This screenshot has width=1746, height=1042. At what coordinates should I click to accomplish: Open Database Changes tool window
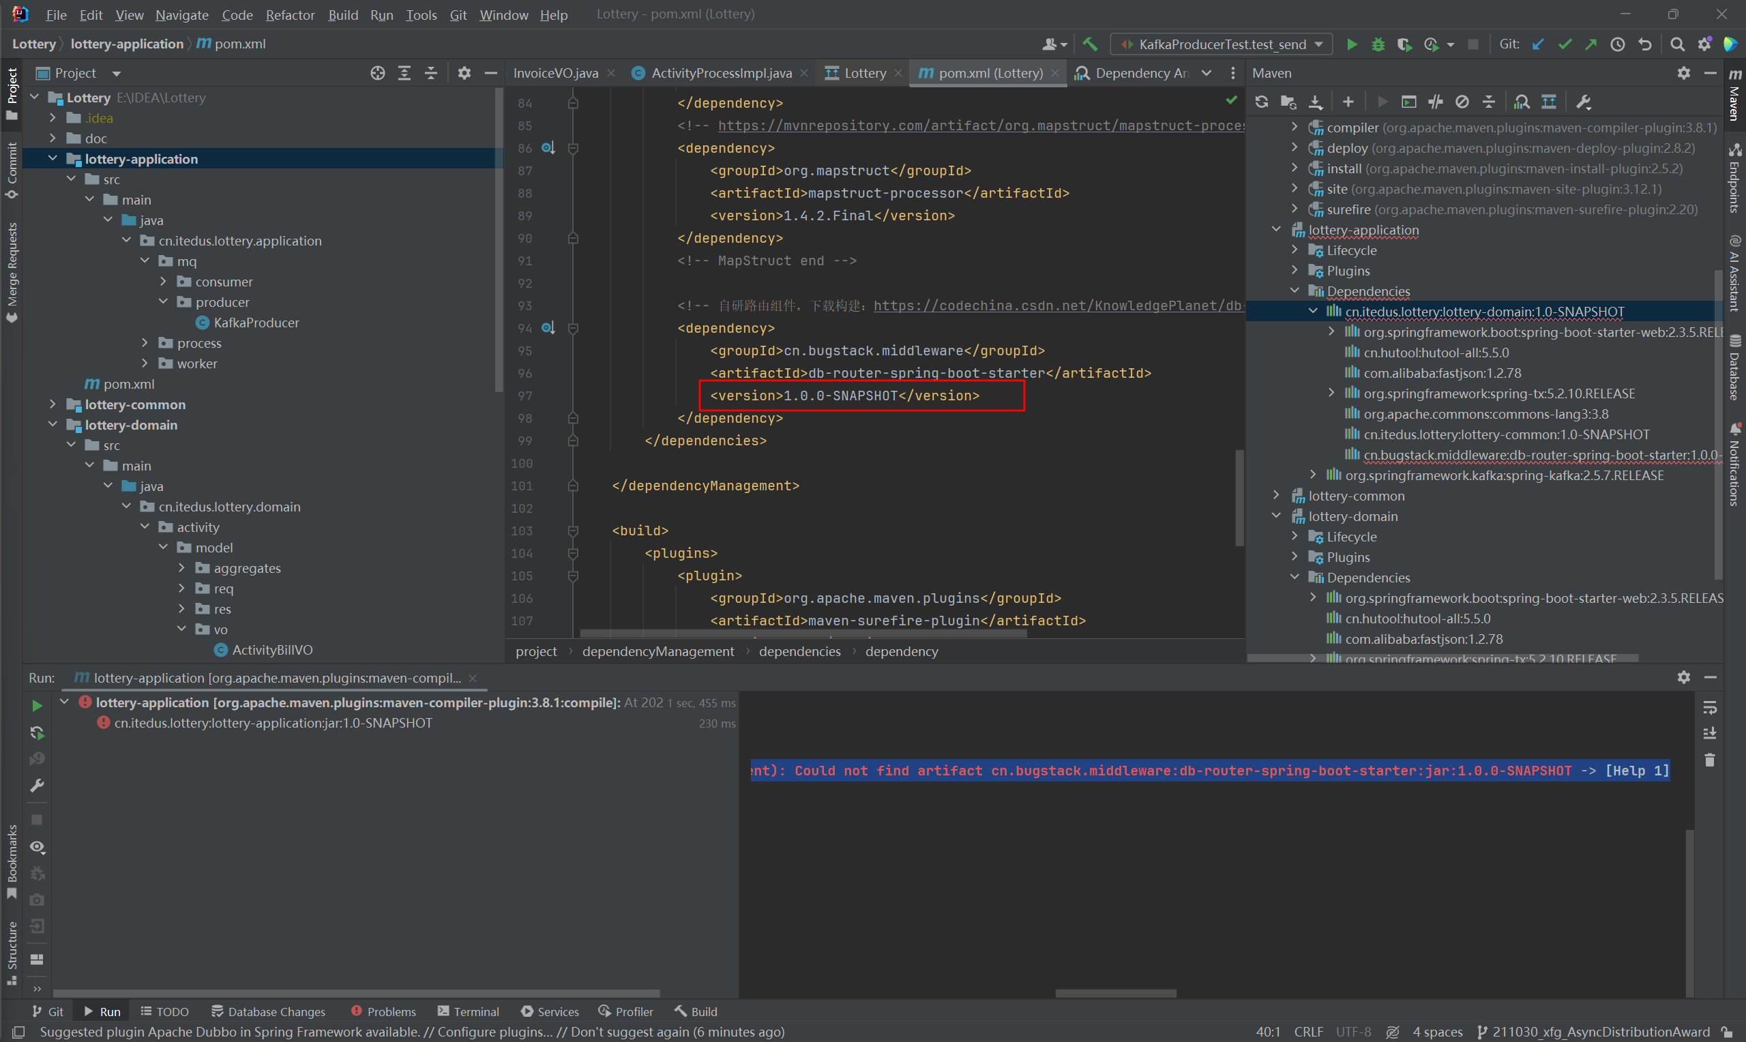[x=268, y=1012]
